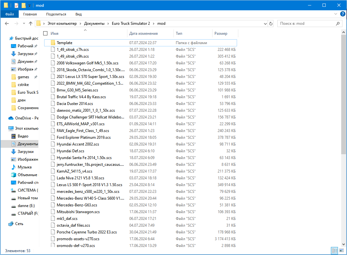The height and width of the screenshot is (255, 347).
Task: Switch to the Поделиться ribbon tab
Action: [56, 14]
